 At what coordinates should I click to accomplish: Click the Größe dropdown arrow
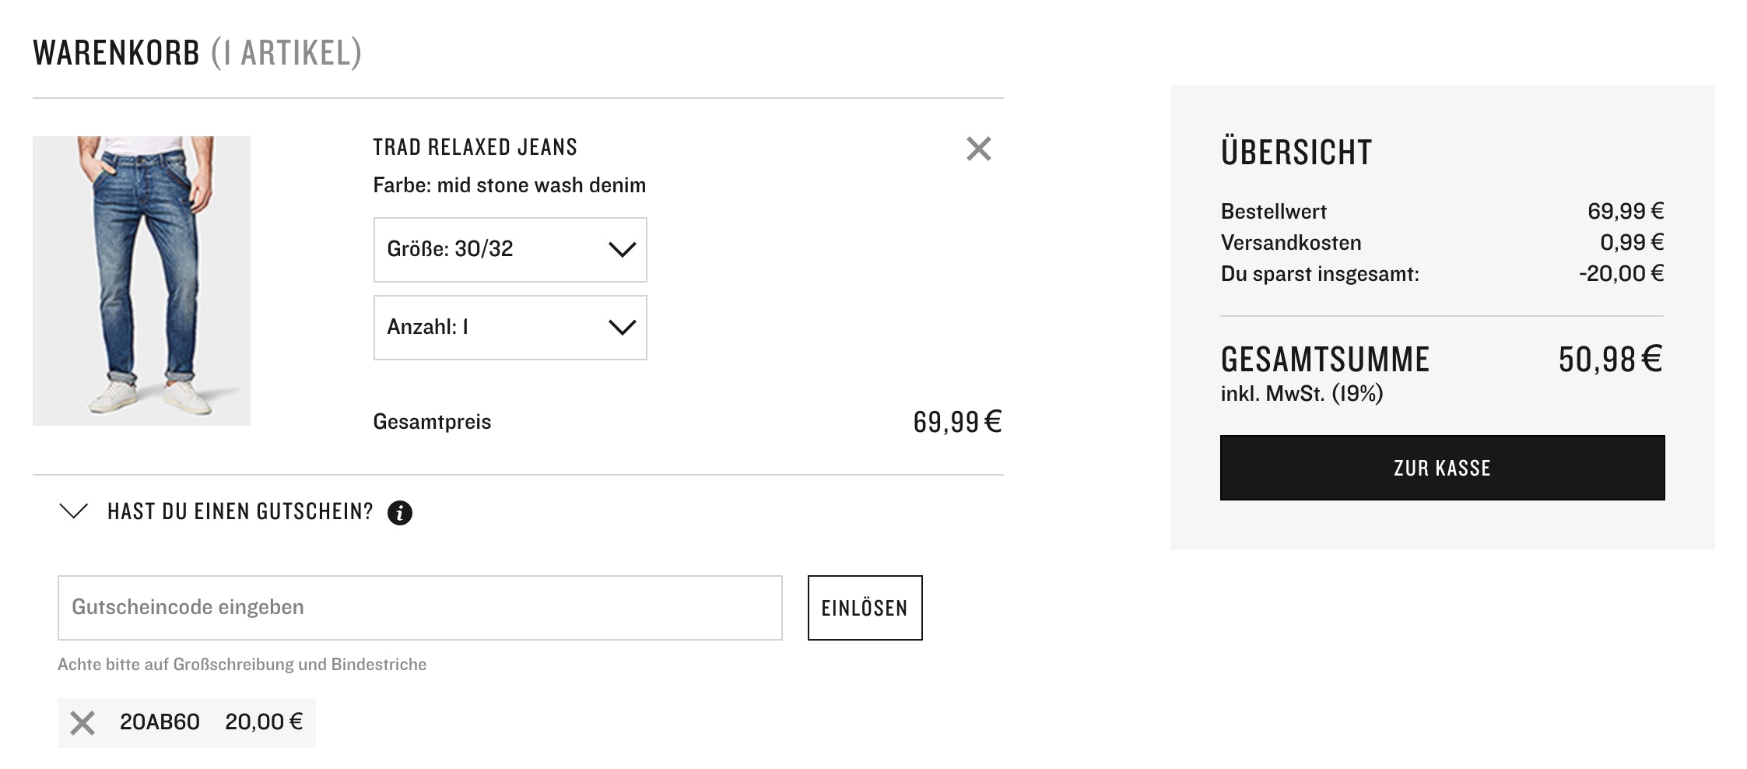pos(622,250)
